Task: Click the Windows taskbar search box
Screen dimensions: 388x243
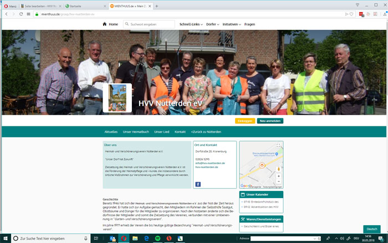Action: click(x=50, y=239)
